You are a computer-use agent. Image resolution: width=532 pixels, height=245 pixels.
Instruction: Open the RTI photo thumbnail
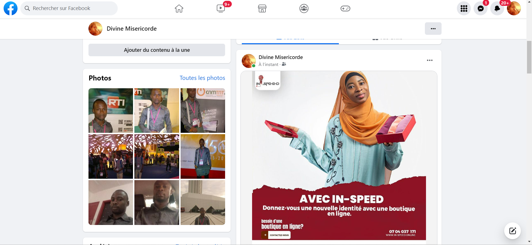111,111
